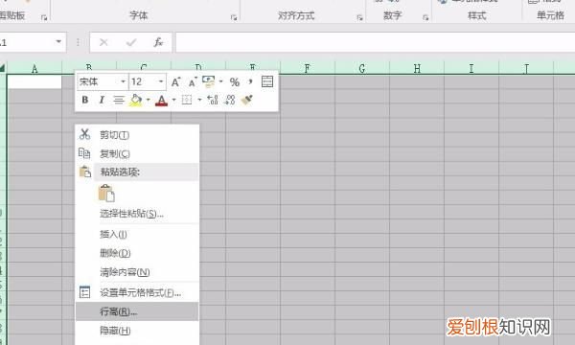Select column J header

click(x=526, y=68)
